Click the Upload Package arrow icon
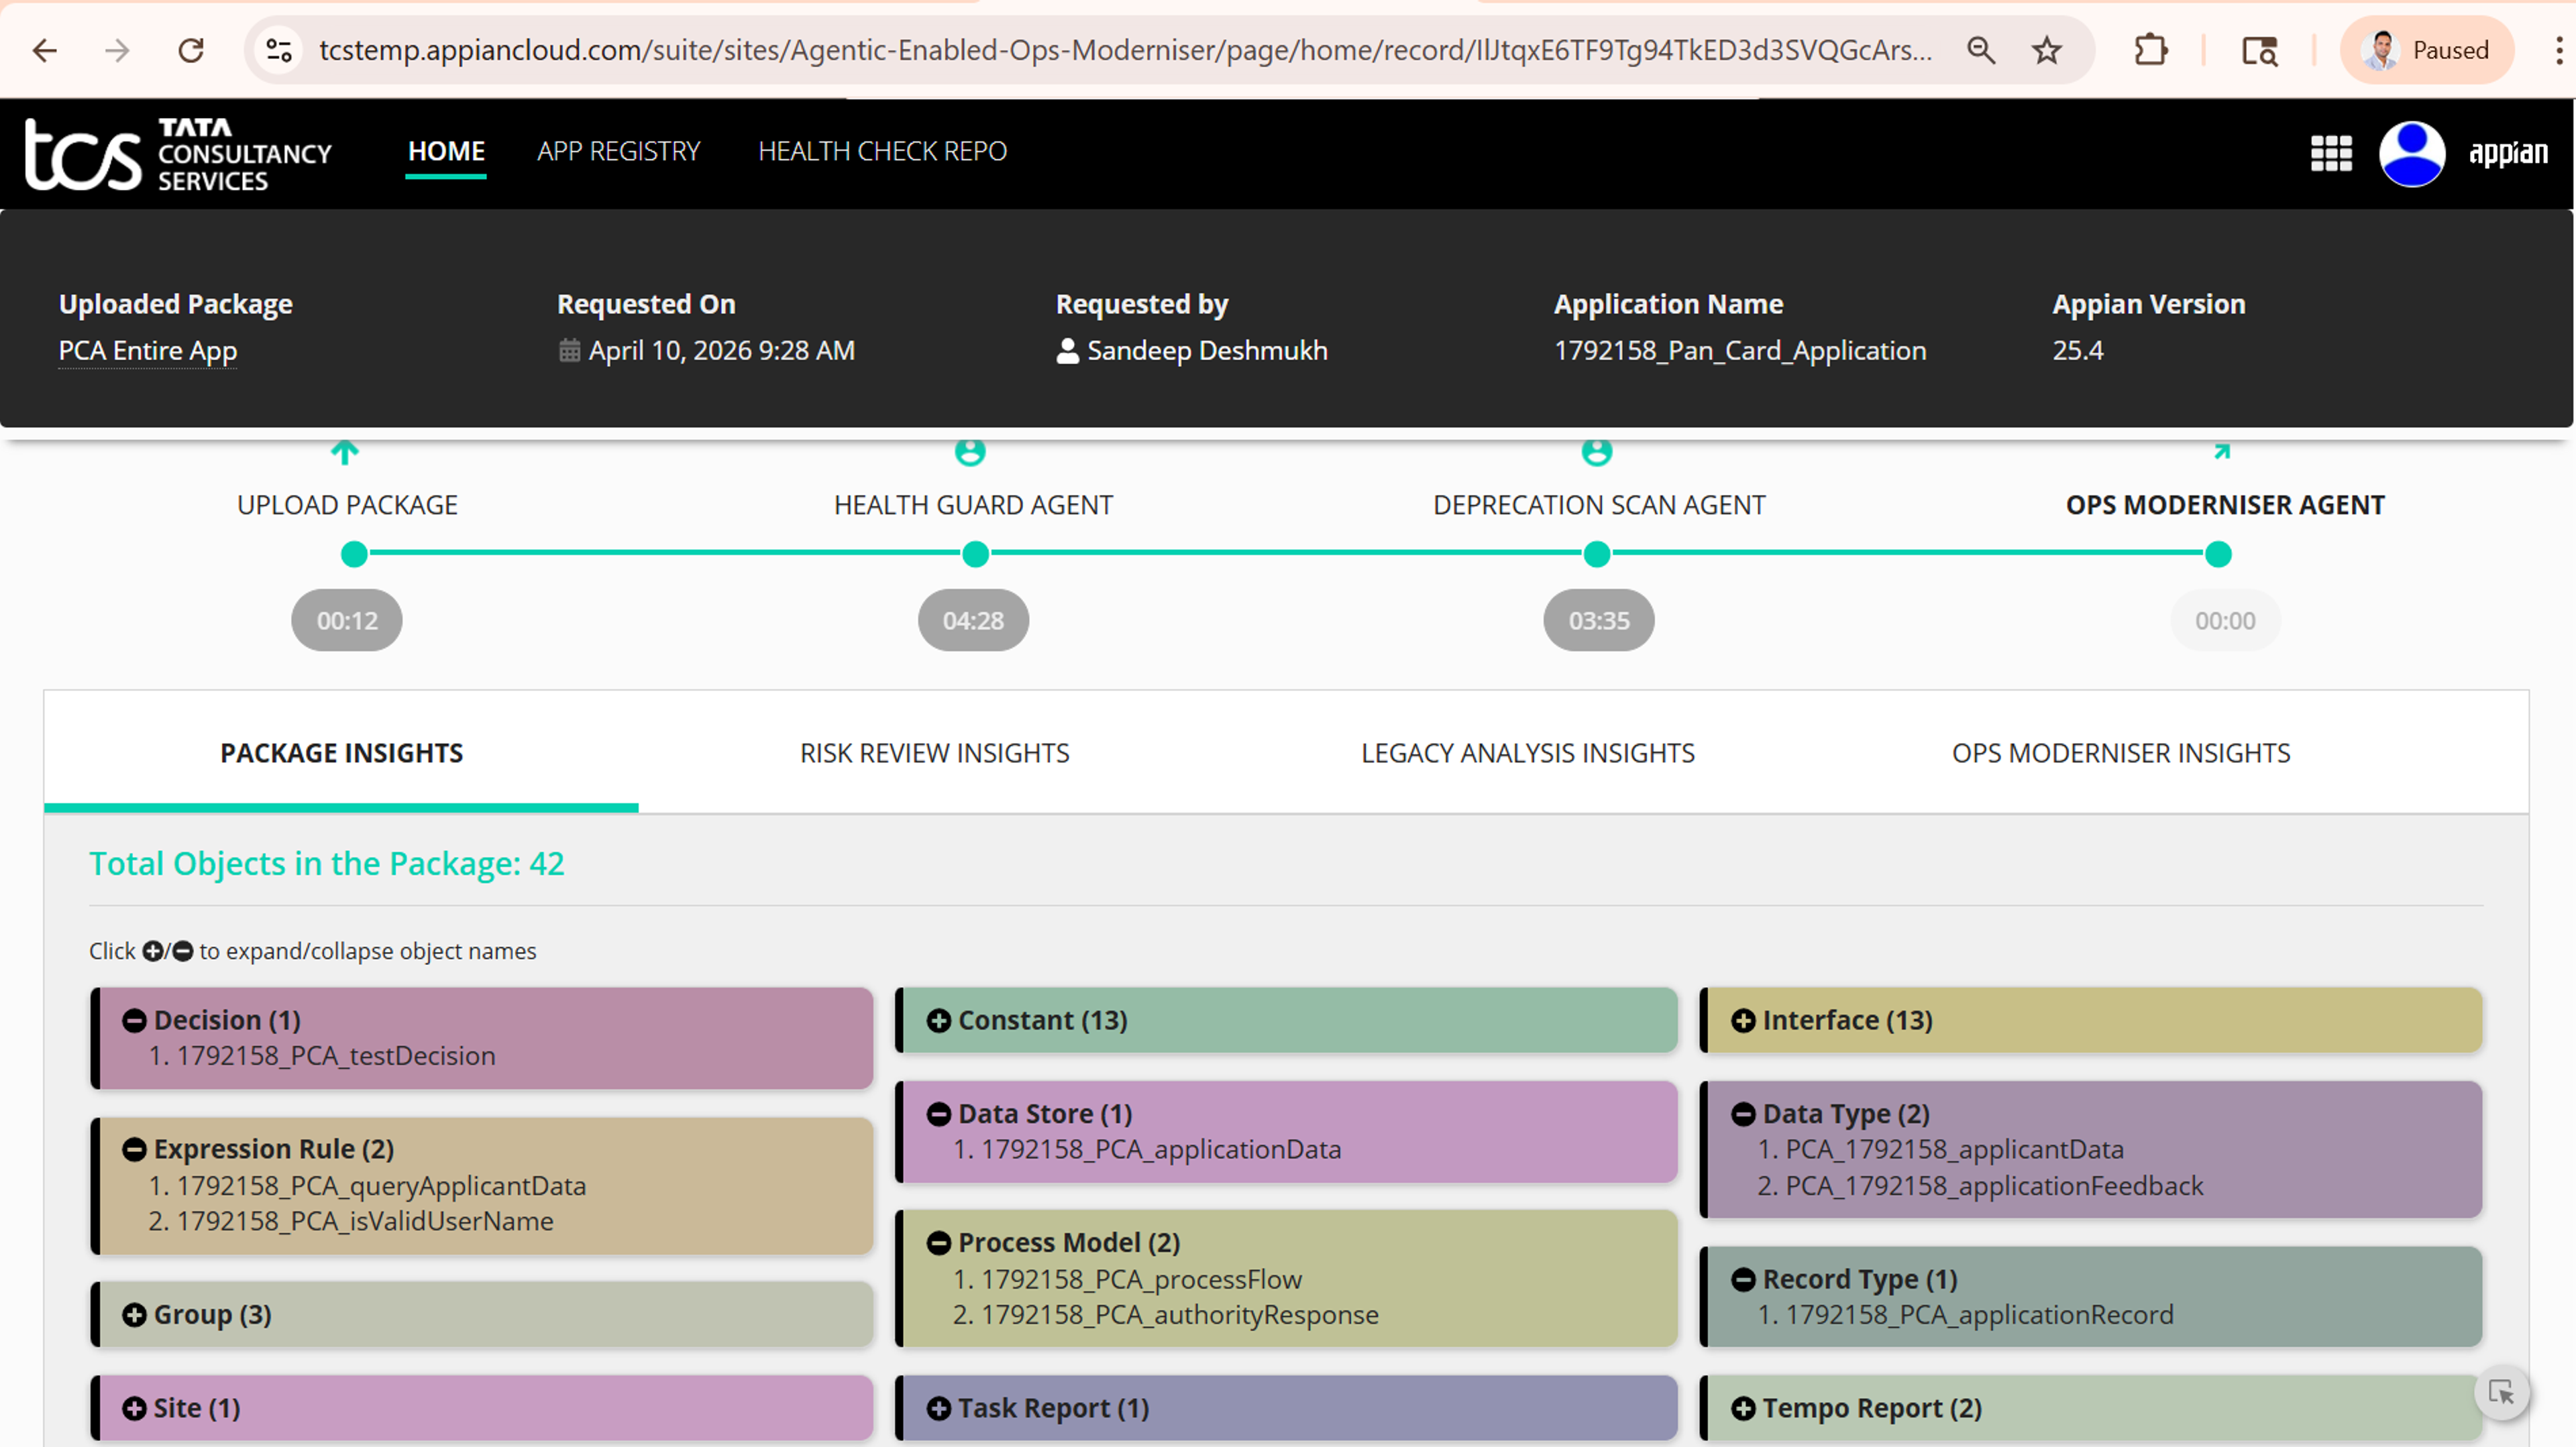This screenshot has height=1447, width=2576. pos(345,453)
